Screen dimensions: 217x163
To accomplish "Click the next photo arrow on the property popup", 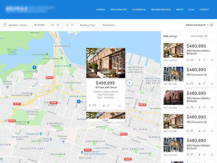I will pyautogui.click(x=123, y=63).
